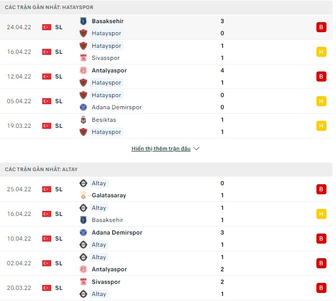Click Besiktas crest in 19.03.22 match

(83, 120)
